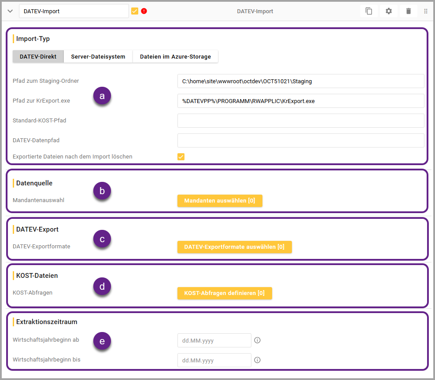Click KOST-Abfragen definieren button

[x=225, y=293]
